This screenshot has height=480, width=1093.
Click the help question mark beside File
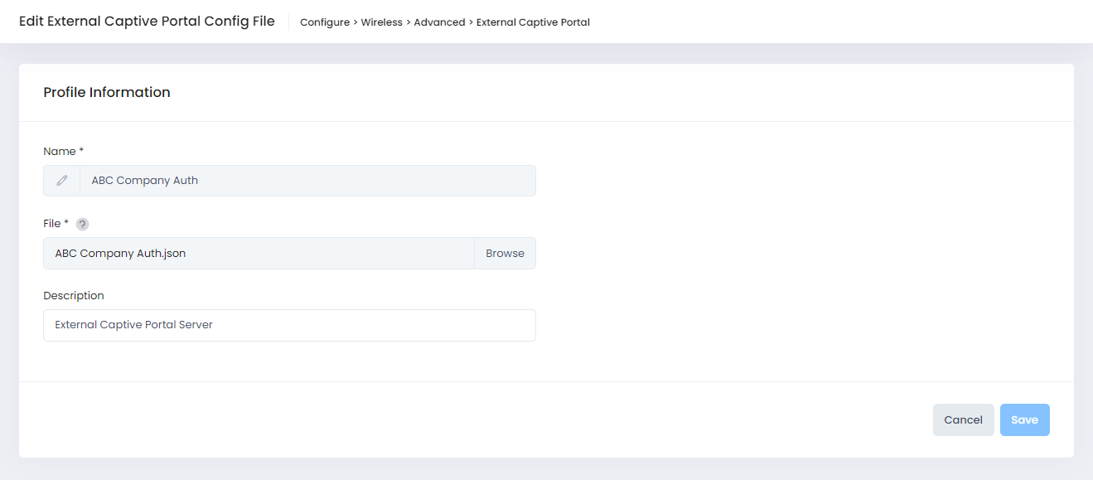(82, 224)
